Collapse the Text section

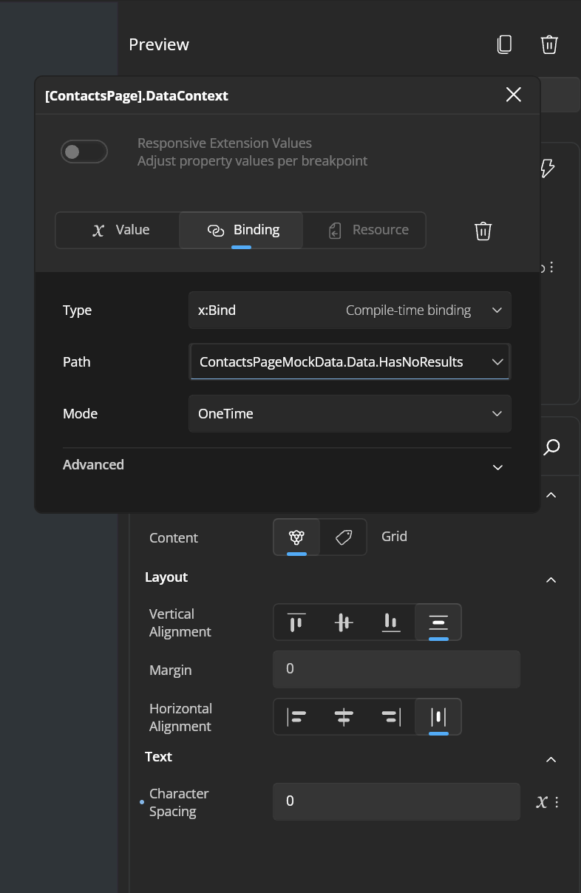pyautogui.click(x=551, y=759)
